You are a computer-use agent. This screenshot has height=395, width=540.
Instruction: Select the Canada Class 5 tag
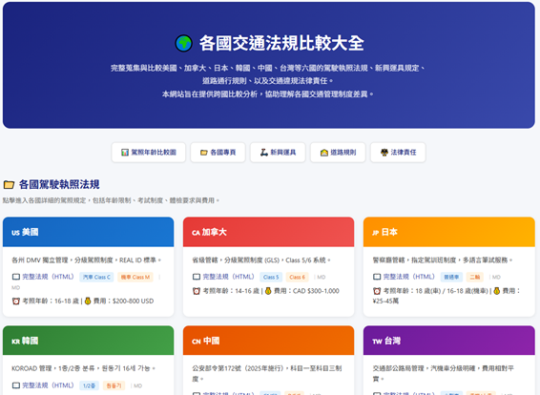point(271,277)
